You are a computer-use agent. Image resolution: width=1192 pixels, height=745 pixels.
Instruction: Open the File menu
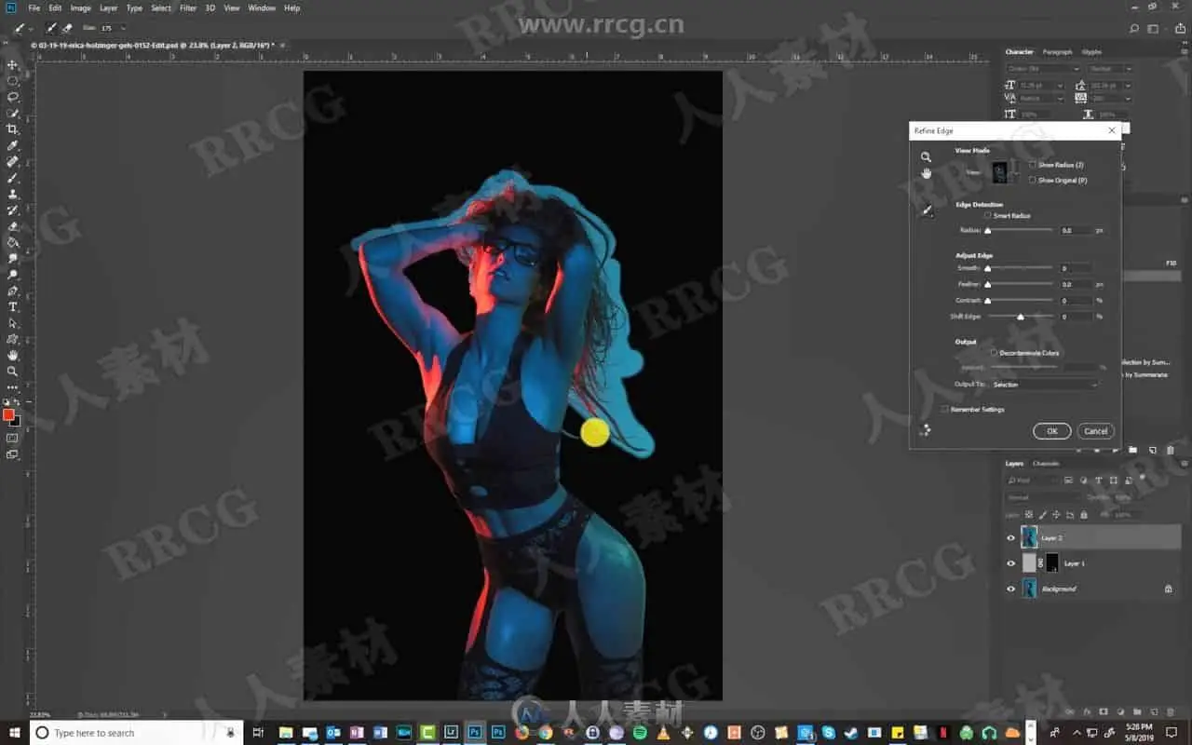tap(34, 8)
